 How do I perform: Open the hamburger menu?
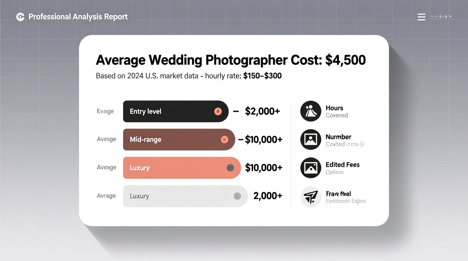(421, 17)
